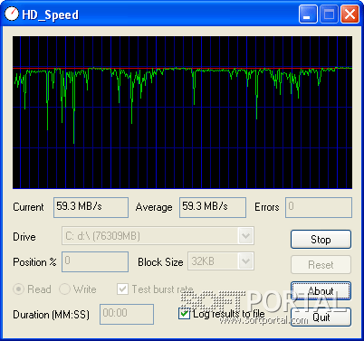Open the About dialog

click(x=321, y=290)
